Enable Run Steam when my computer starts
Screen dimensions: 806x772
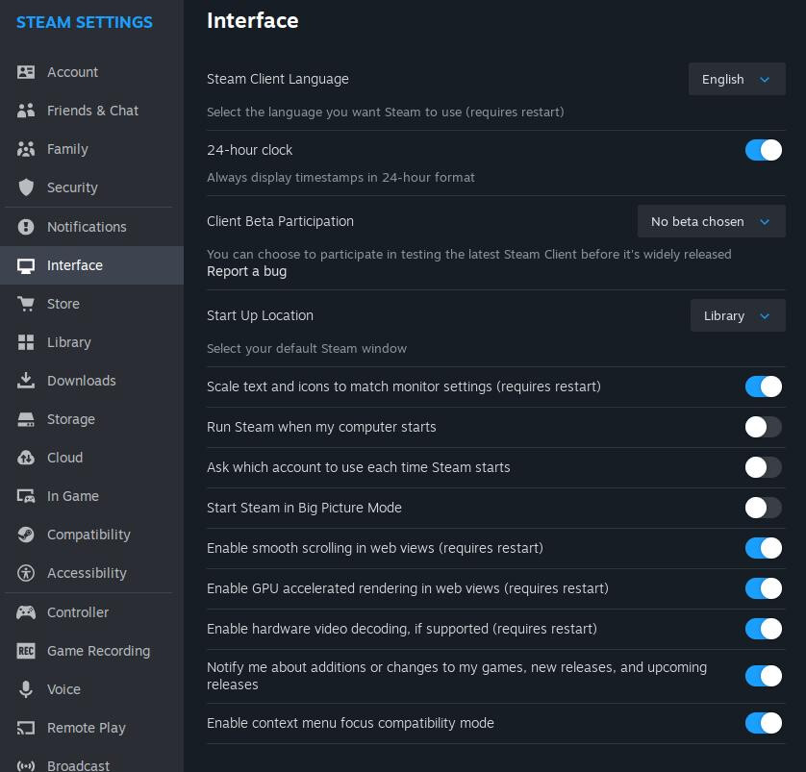[763, 427]
